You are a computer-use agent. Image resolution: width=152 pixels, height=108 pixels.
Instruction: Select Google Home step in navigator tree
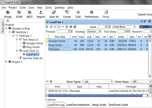click(34, 43)
